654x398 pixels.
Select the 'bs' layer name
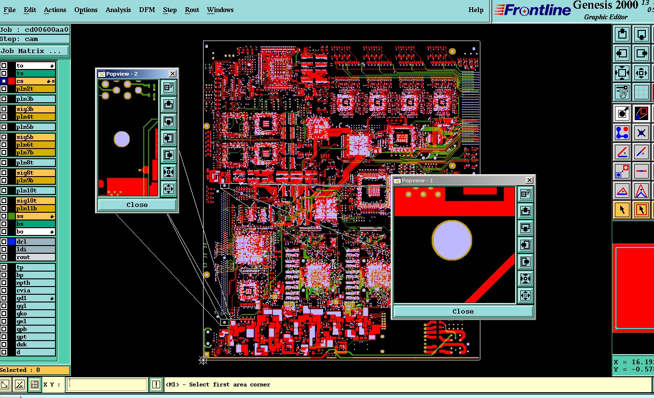tap(36, 224)
